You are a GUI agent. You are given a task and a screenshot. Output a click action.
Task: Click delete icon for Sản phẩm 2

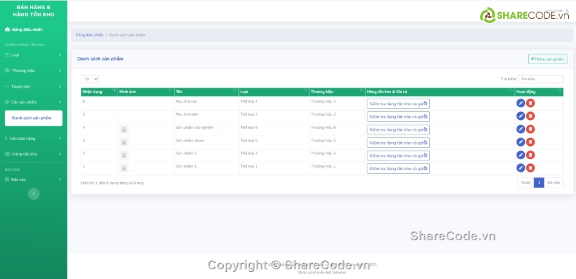pyautogui.click(x=531, y=155)
